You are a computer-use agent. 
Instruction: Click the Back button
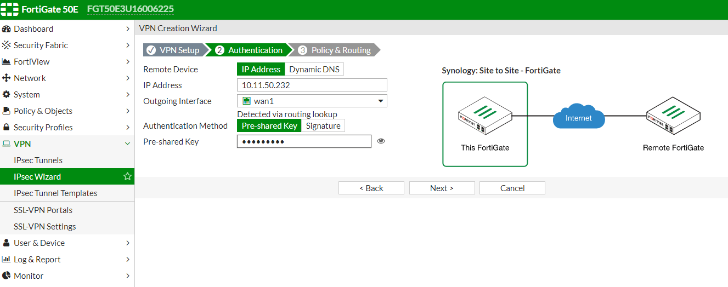(371, 188)
